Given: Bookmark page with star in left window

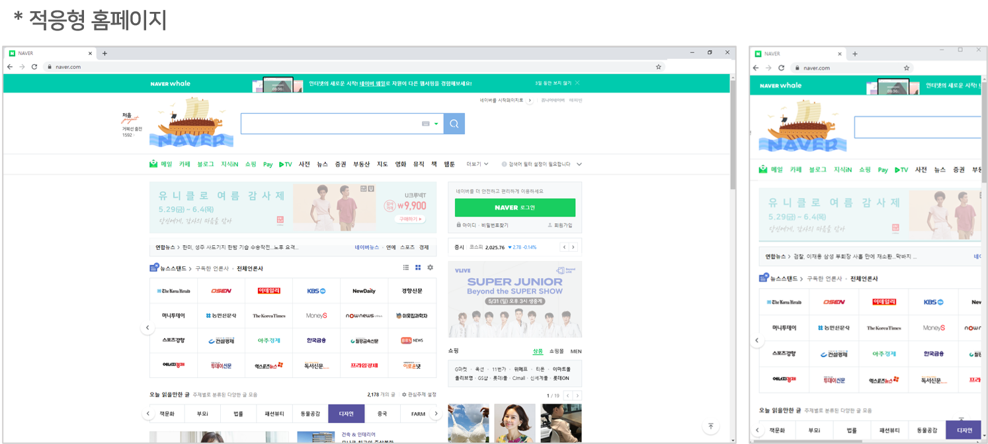Looking at the screenshot, I should (x=659, y=67).
